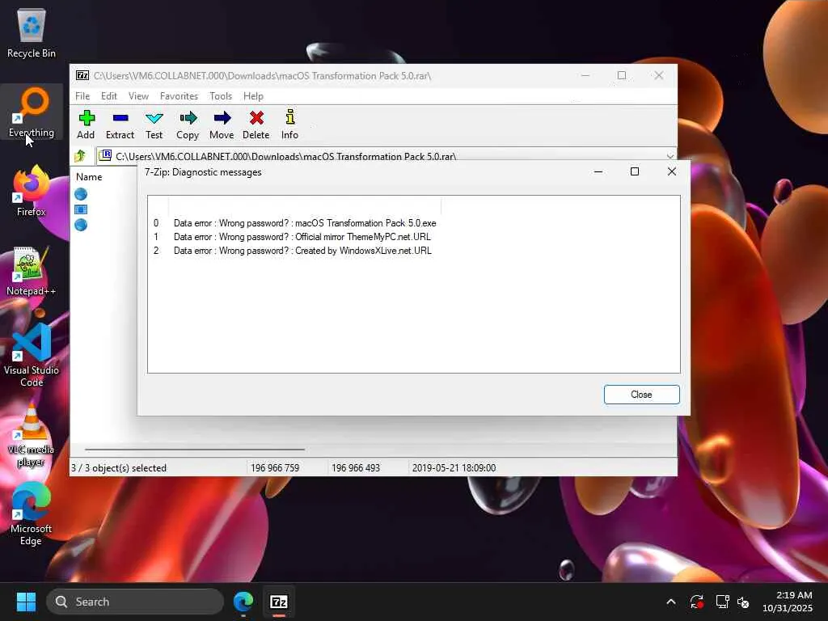Select error row for Official mirror ThemeMyPC.net.URL
828x621 pixels.
tap(292, 237)
